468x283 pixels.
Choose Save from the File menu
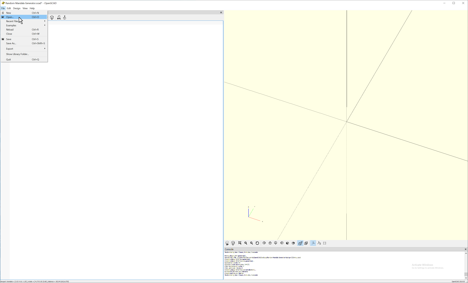24,39
